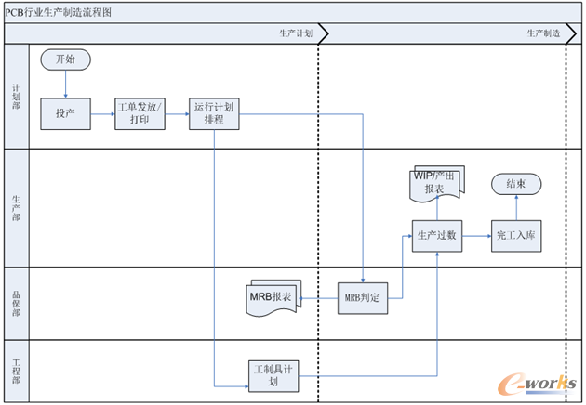Select the 工单发放/打印 process box
Viewport: 586px width, 405px height.
point(140,113)
